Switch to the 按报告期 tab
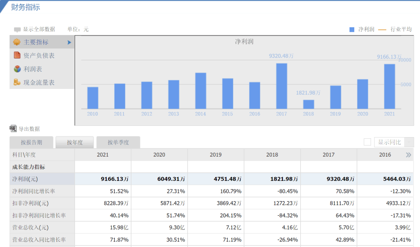 coord(31,142)
